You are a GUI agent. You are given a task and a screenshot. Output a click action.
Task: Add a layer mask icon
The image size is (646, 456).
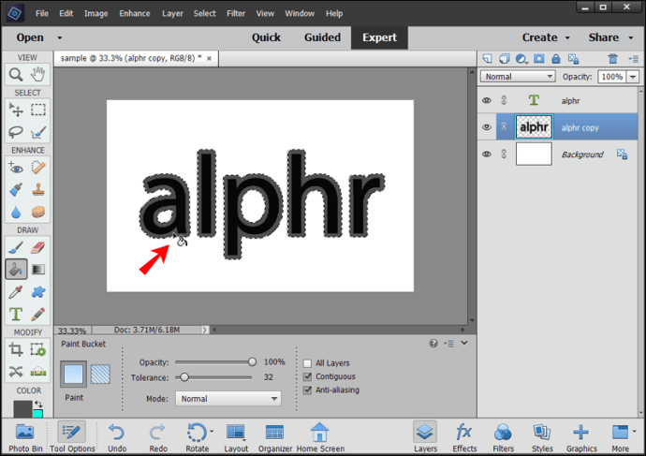click(538, 59)
